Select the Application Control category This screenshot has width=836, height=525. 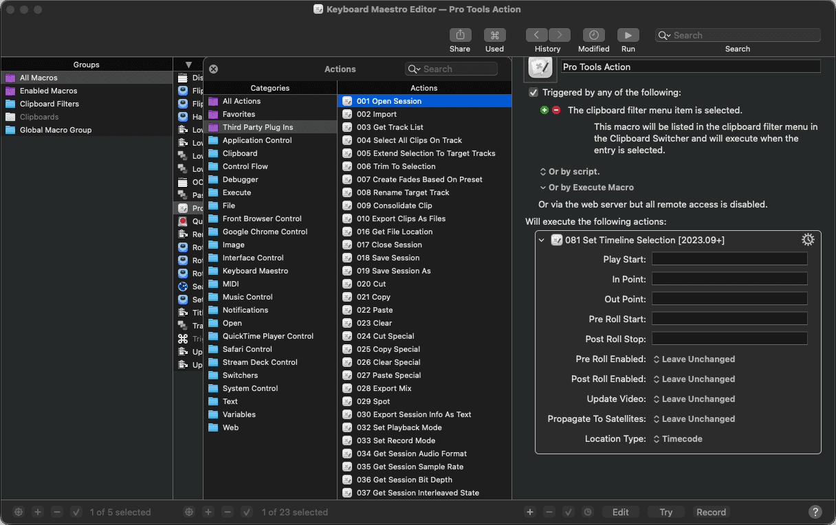(x=270, y=140)
